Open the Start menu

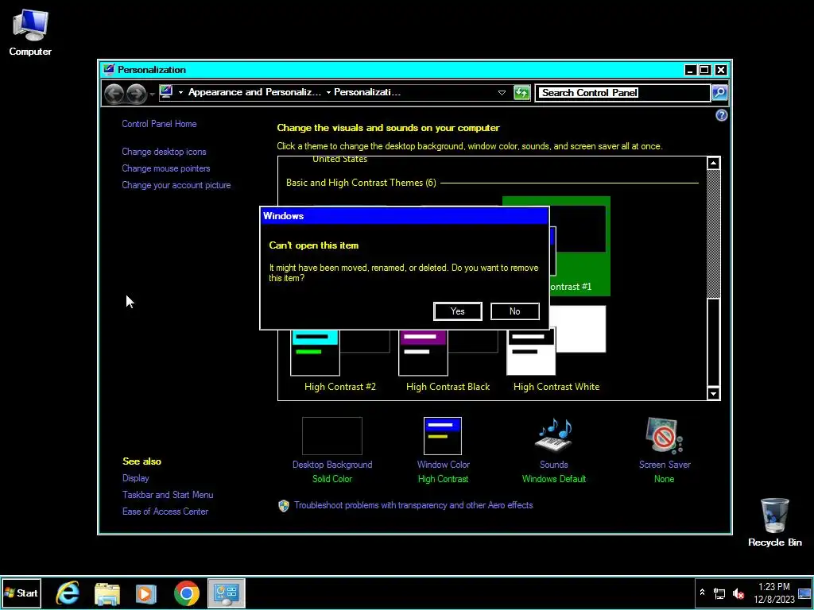coord(21,593)
